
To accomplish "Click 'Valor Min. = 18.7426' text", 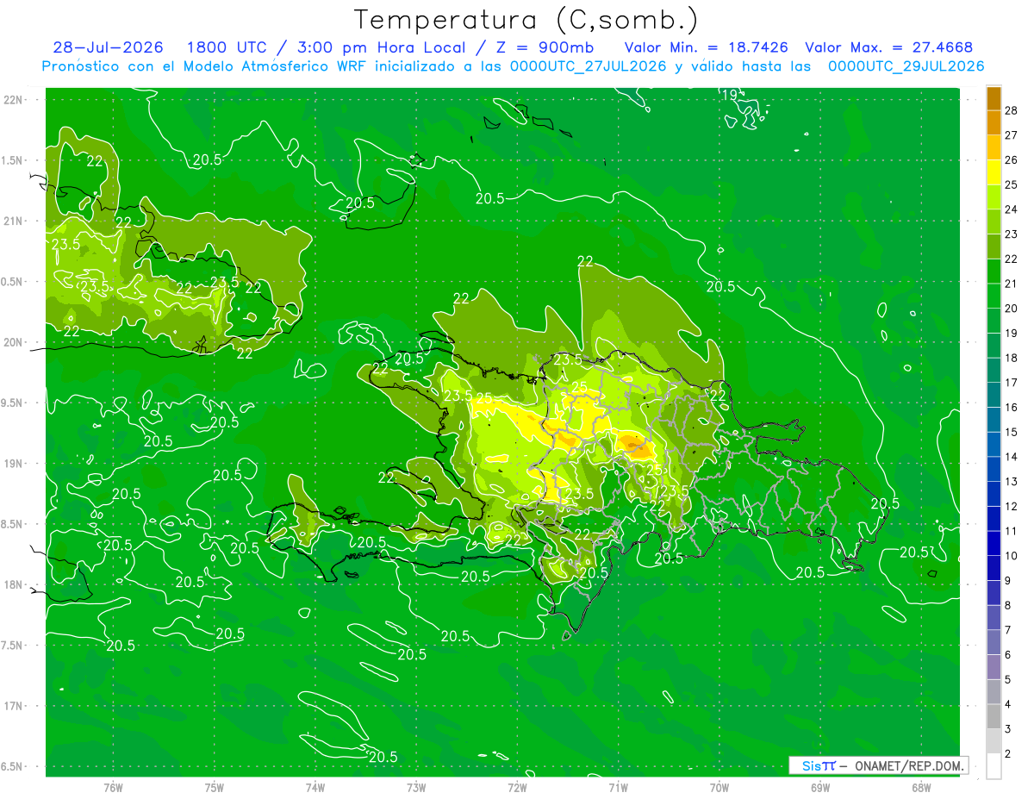I will (706, 47).
